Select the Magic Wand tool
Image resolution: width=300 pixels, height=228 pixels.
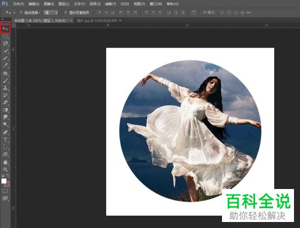5,51
